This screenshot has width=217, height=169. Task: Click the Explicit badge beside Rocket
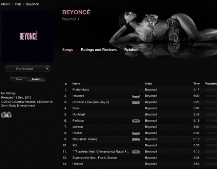[x=136, y=133]
